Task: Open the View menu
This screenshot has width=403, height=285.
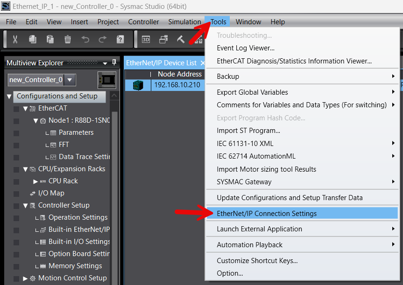Action: [54, 22]
